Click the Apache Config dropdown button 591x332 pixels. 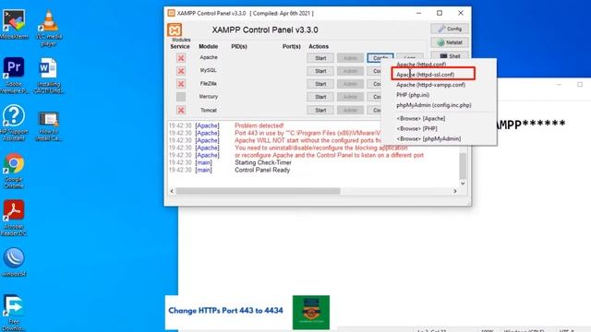(x=380, y=57)
